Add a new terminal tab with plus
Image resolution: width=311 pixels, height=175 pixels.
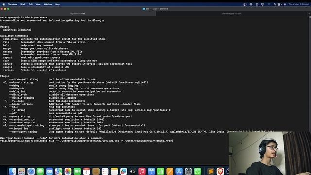309,14
